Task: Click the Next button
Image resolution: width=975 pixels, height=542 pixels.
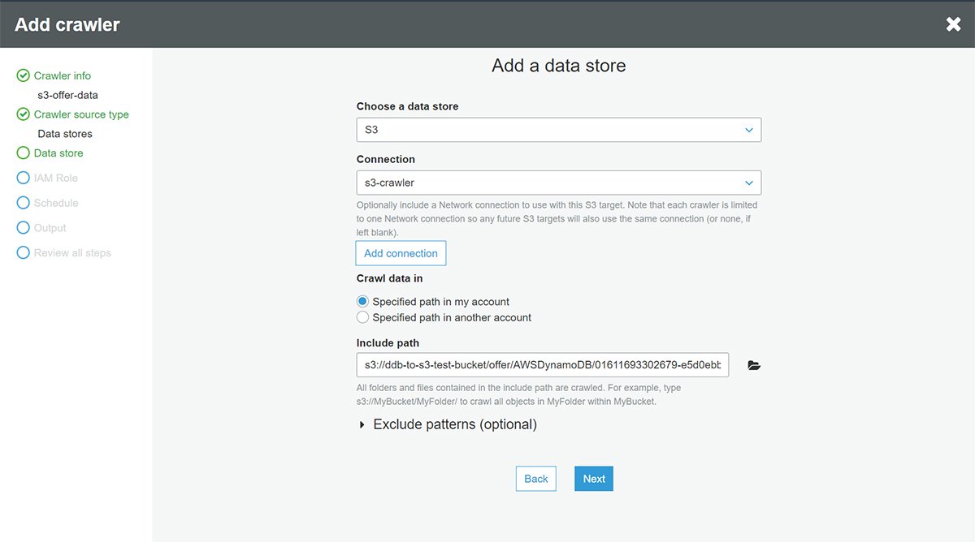Action: pyautogui.click(x=593, y=479)
